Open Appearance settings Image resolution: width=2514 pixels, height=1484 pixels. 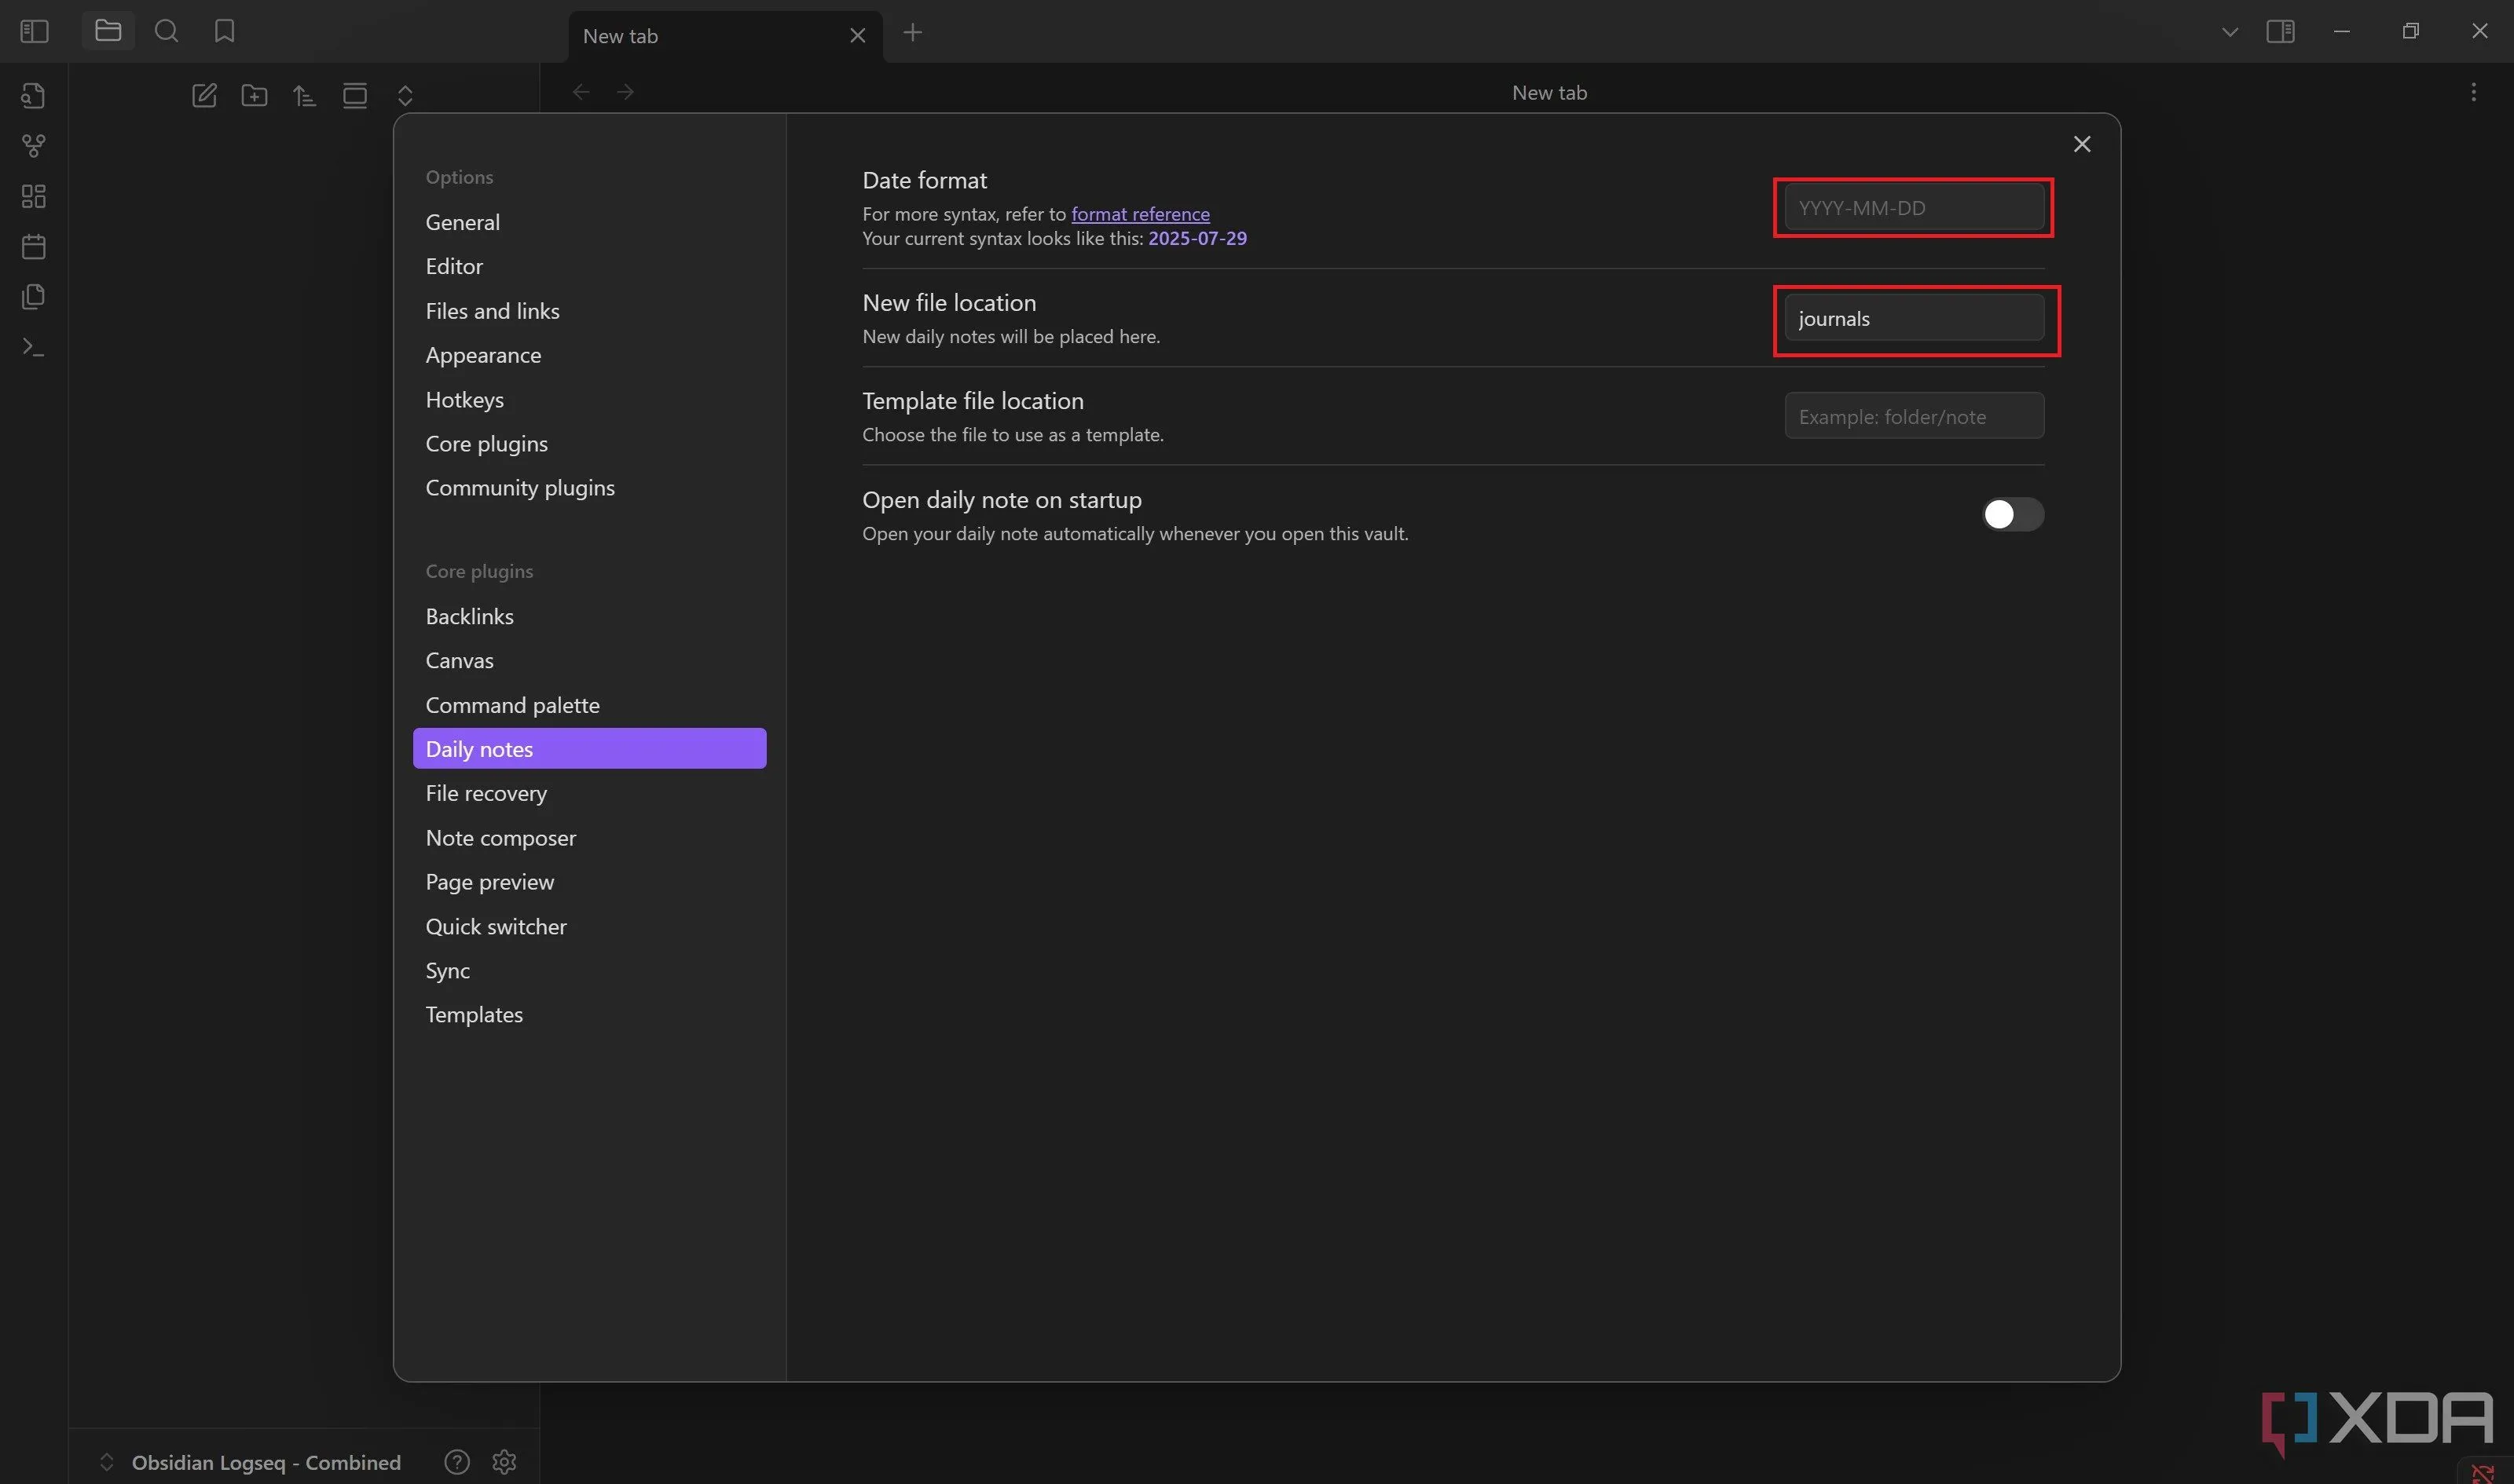point(589,355)
